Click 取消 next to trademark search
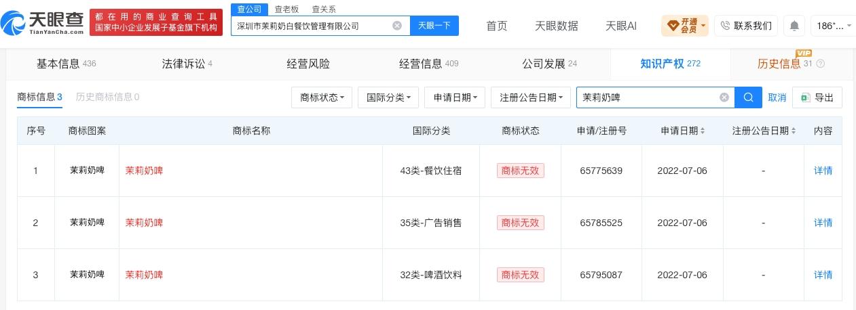 point(777,97)
